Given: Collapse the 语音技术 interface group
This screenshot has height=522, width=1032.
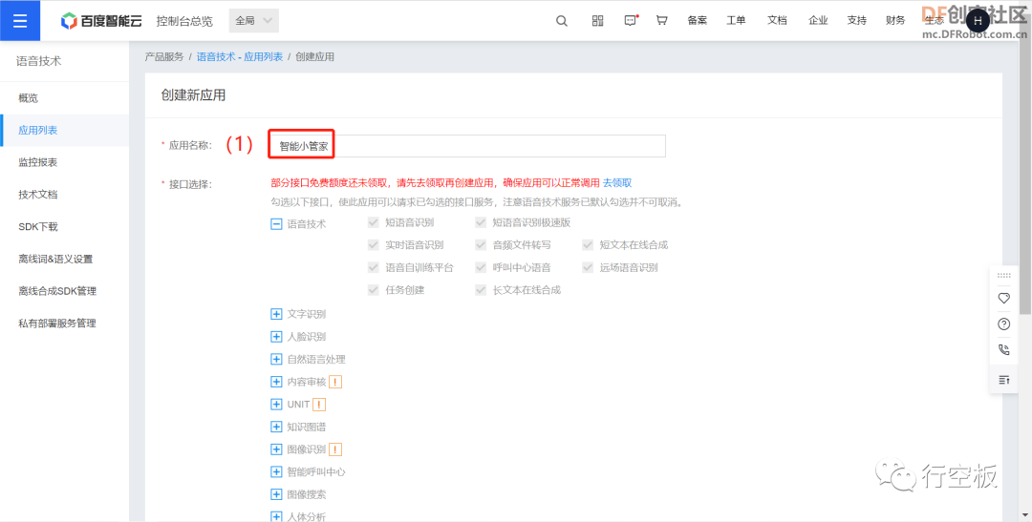Looking at the screenshot, I should coord(276,224).
